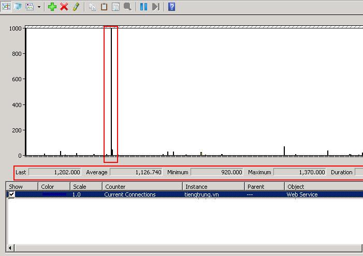Click the horizontal scrollbar track of counter list
363x256 pixels.
[188, 248]
